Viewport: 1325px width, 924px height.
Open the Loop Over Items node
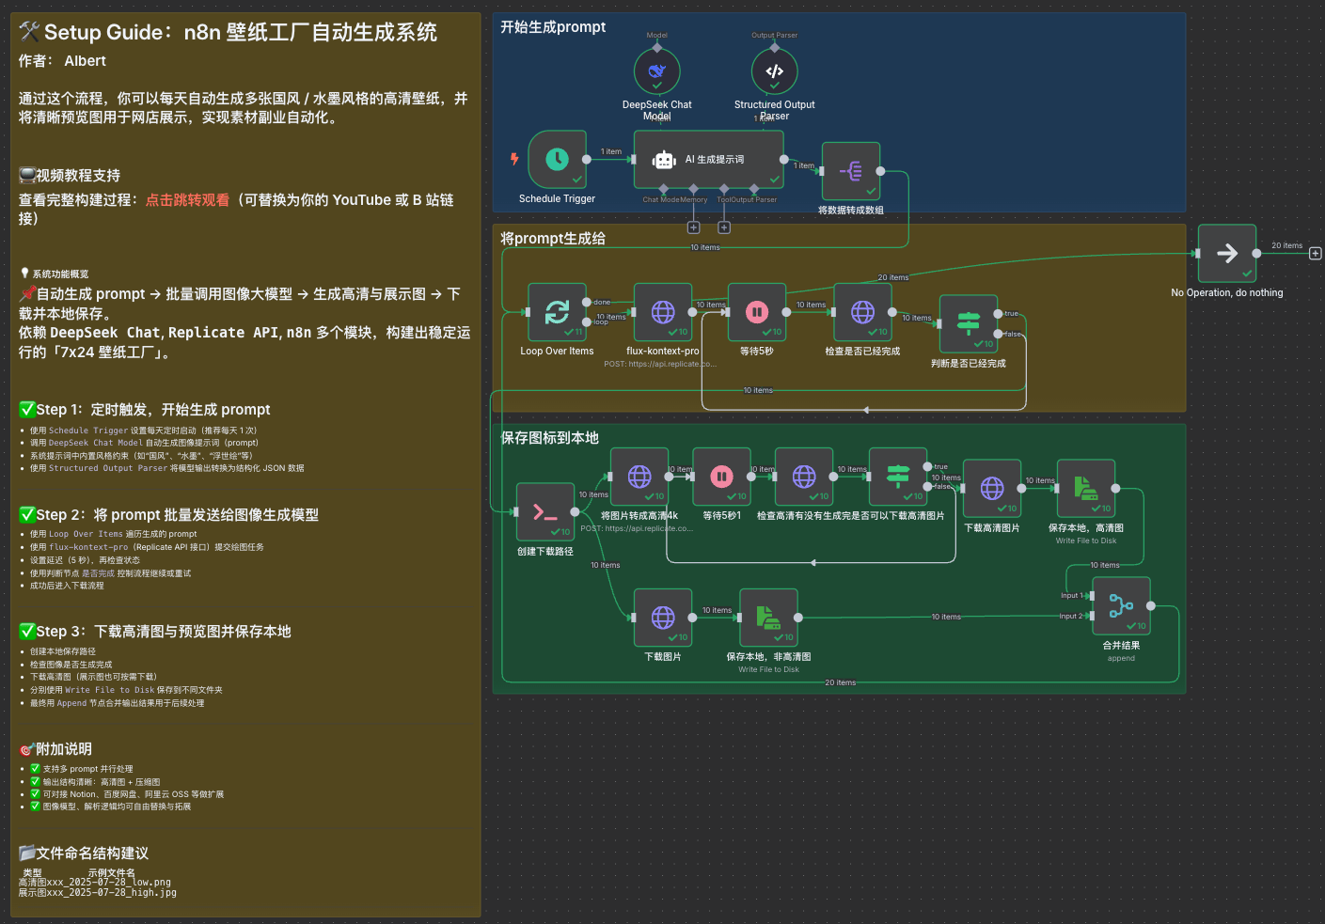pyautogui.click(x=557, y=312)
